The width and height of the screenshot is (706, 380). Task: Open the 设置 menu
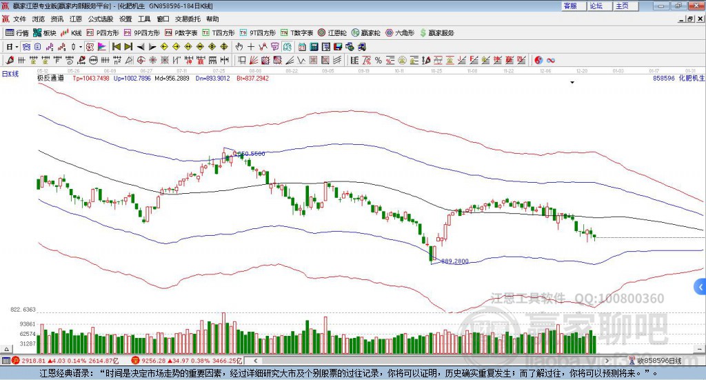125,19
